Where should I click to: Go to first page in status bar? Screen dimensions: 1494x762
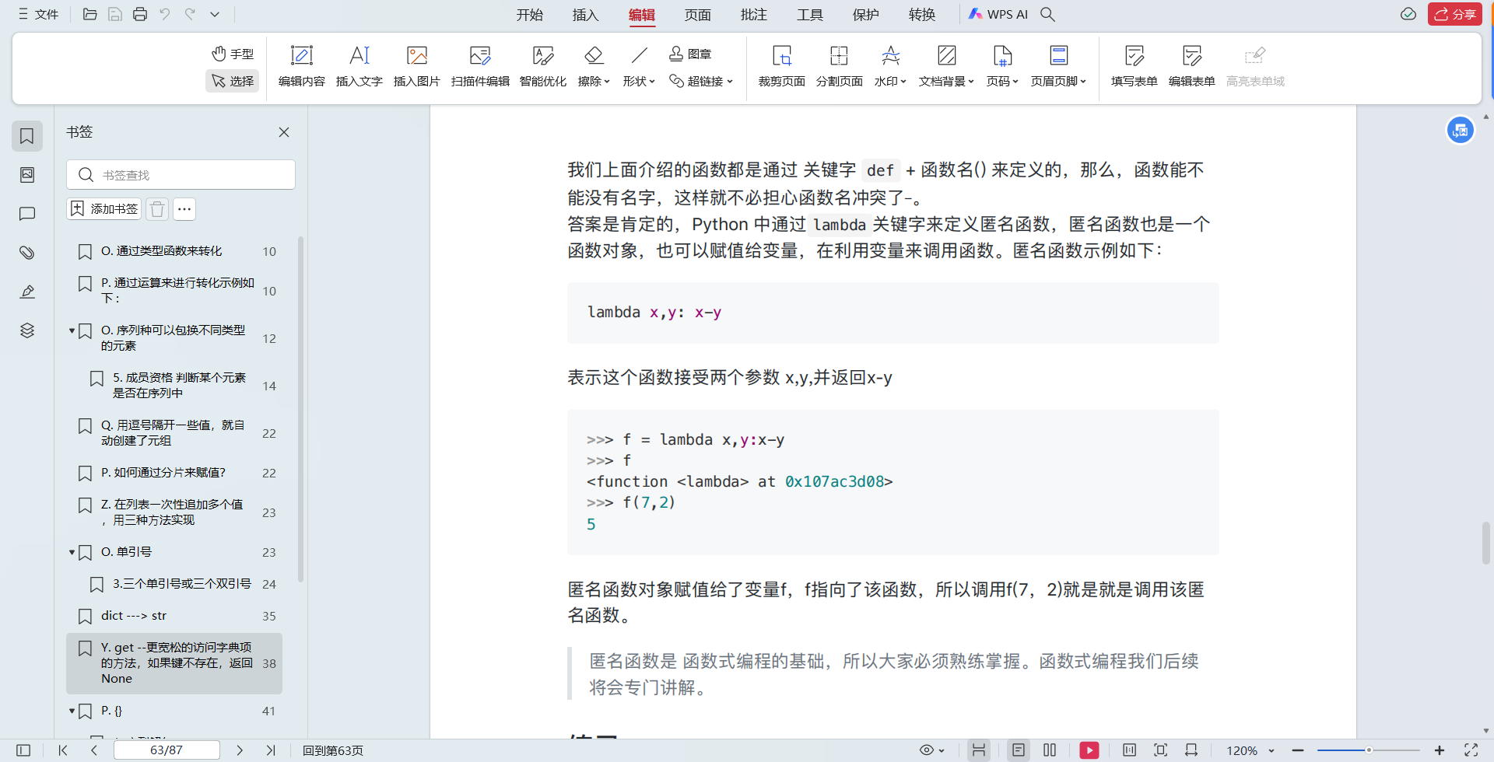tap(63, 750)
